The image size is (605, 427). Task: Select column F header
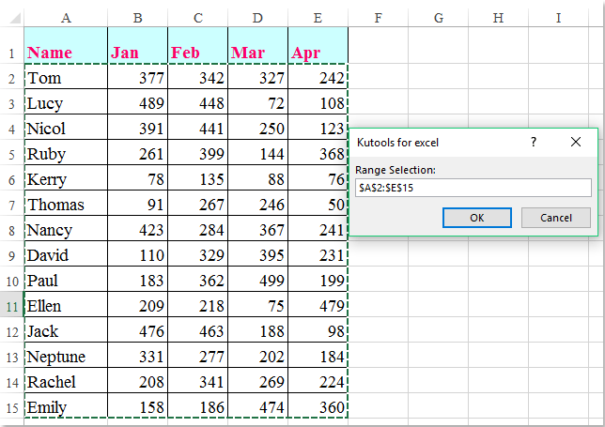pos(377,17)
